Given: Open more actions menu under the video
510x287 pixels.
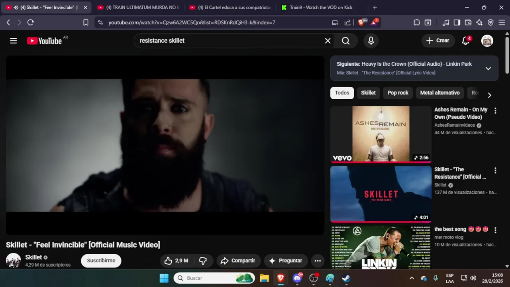Looking at the screenshot, I should click(x=318, y=261).
